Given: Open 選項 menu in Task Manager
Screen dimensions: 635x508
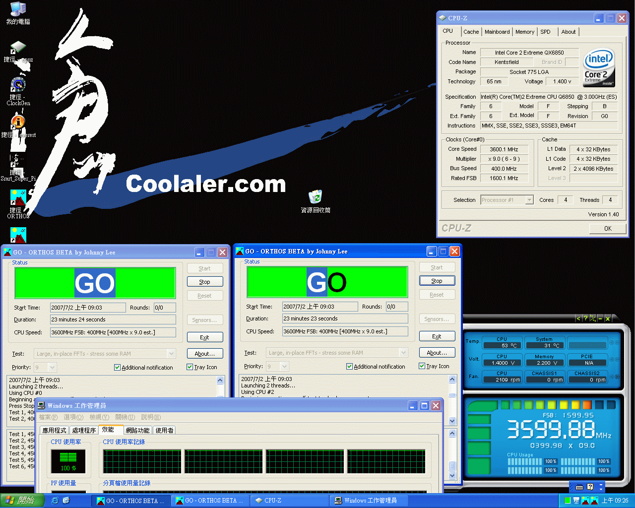Looking at the screenshot, I should pos(73,417).
